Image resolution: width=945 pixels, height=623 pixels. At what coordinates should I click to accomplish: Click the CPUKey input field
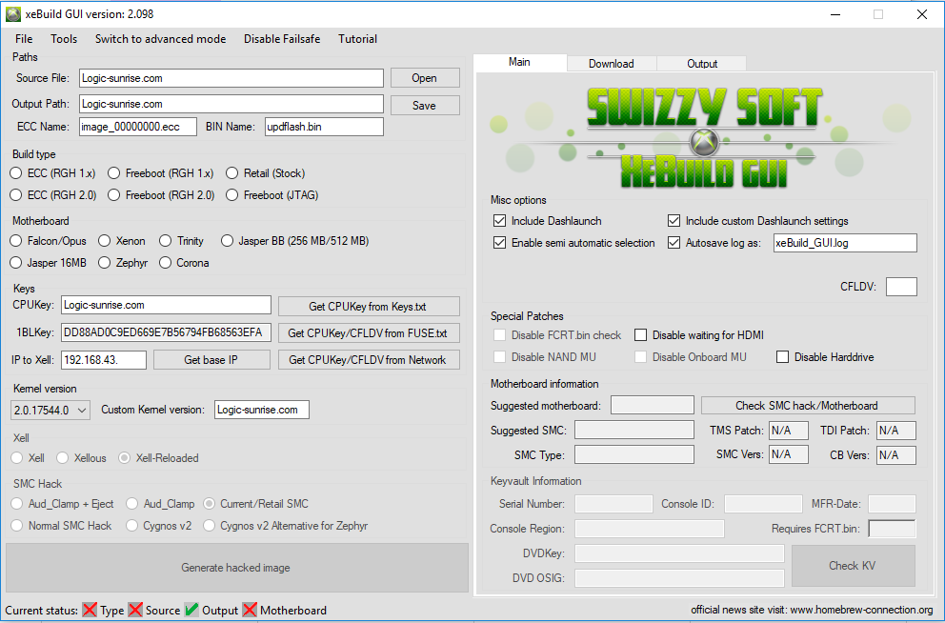coord(166,305)
